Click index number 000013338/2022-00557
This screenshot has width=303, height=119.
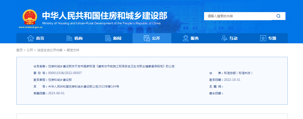[65, 73]
